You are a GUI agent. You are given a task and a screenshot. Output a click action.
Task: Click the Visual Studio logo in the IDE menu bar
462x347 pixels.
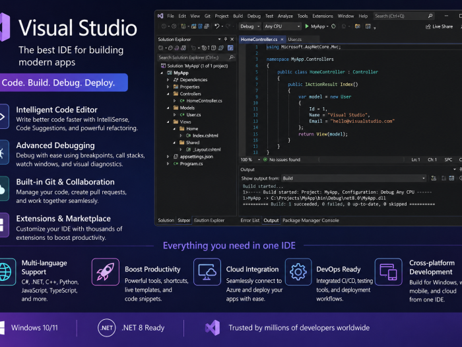tap(160, 16)
